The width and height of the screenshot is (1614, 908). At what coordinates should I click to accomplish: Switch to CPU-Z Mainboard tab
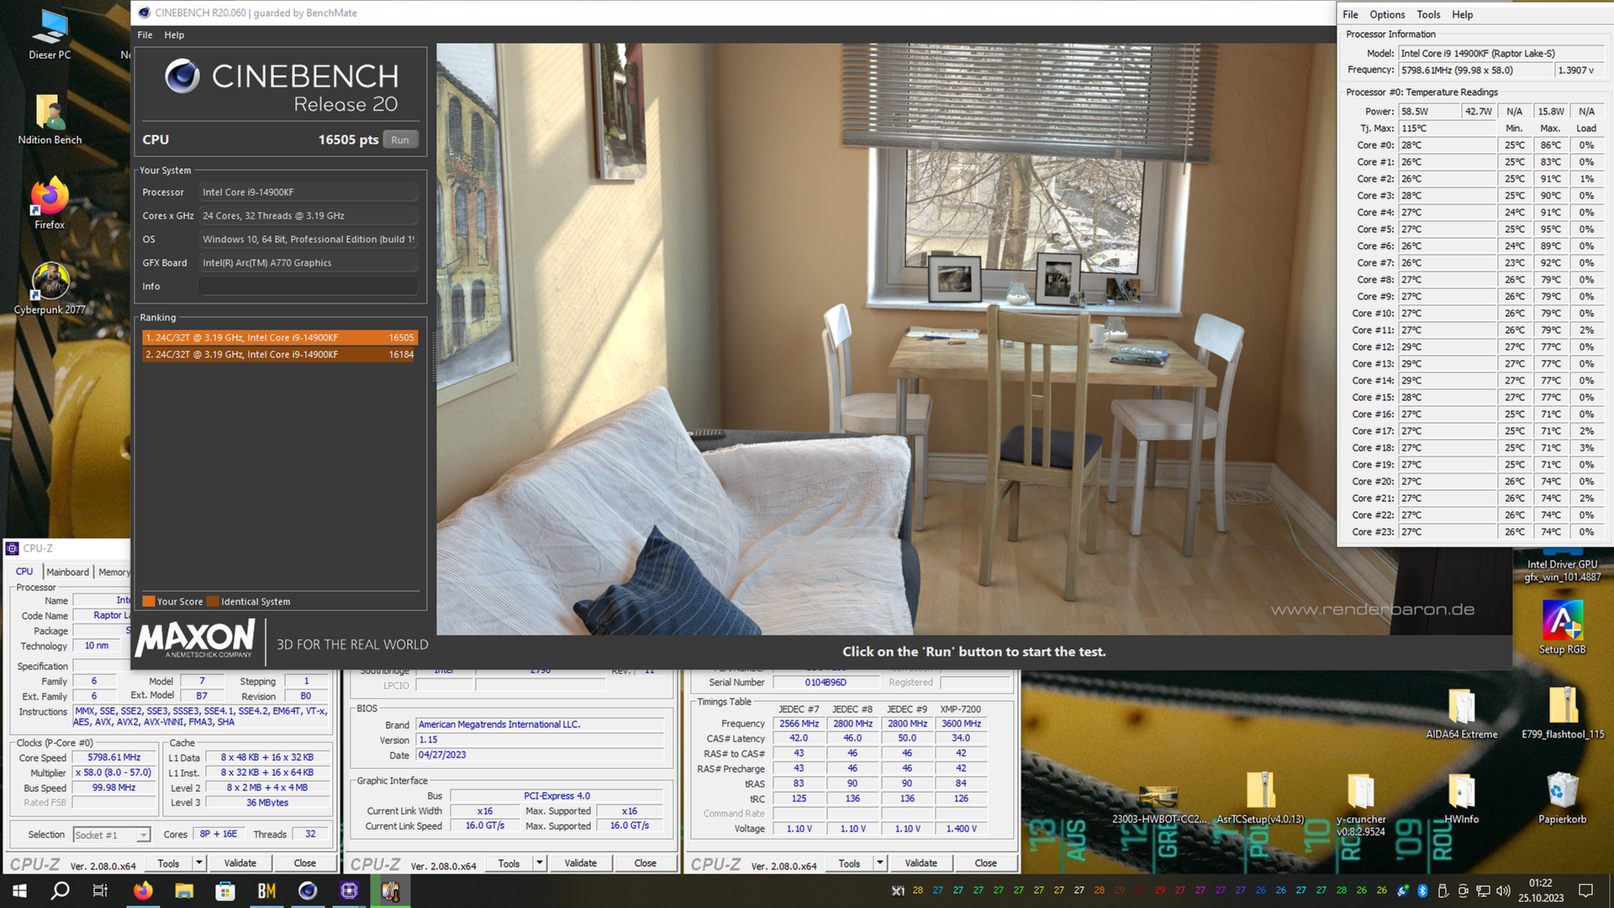pos(67,572)
